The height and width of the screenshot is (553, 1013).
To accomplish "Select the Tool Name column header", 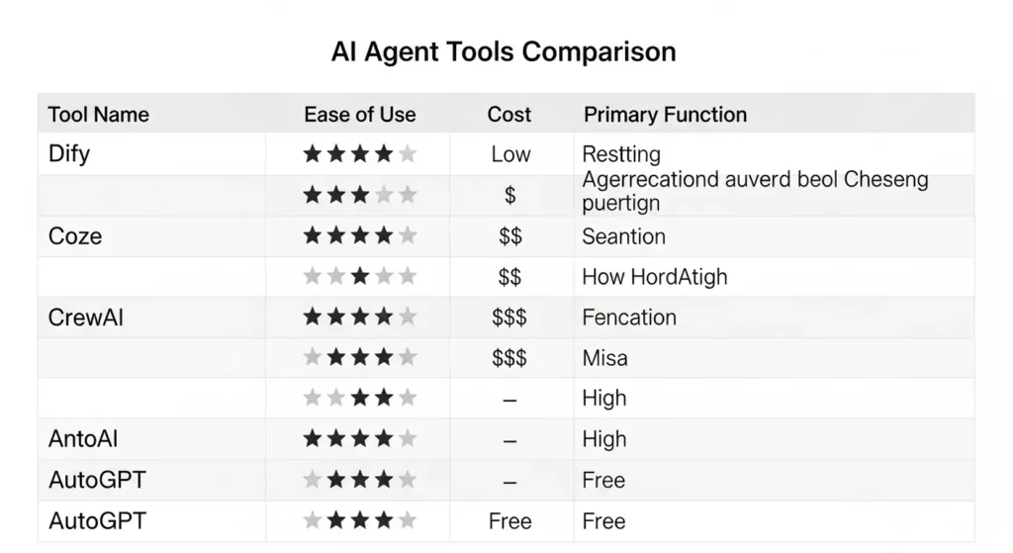I will (99, 115).
